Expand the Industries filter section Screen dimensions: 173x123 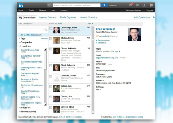[x=25, y=108]
